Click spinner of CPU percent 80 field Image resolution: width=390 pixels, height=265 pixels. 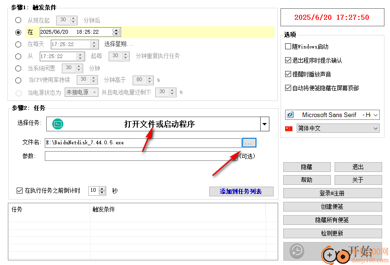(x=149, y=80)
